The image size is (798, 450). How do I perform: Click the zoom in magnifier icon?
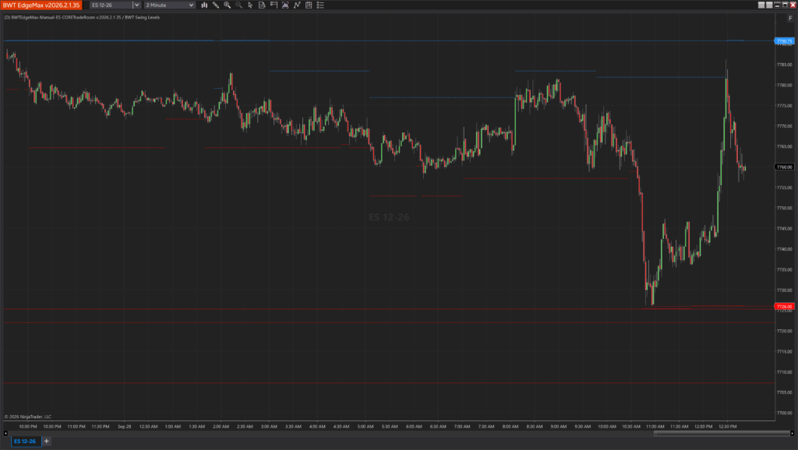(227, 5)
